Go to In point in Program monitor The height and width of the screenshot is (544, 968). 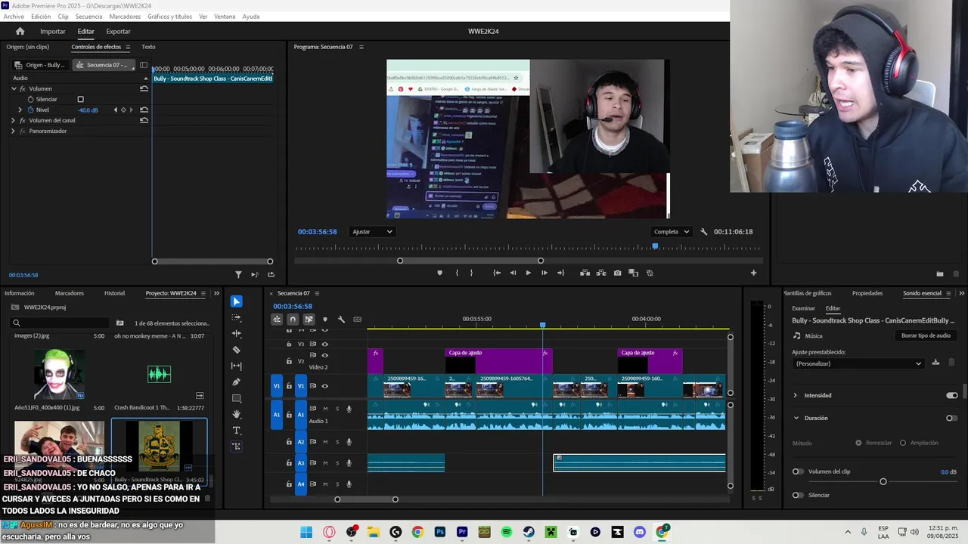tap(497, 273)
